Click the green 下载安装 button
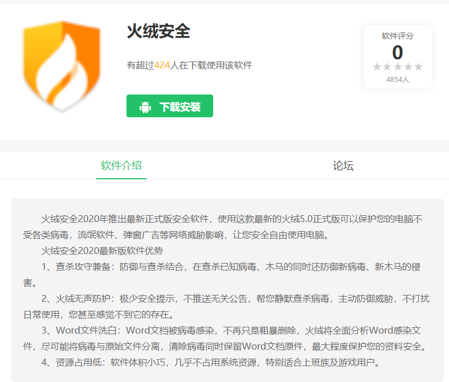The image size is (449, 382). tap(170, 106)
